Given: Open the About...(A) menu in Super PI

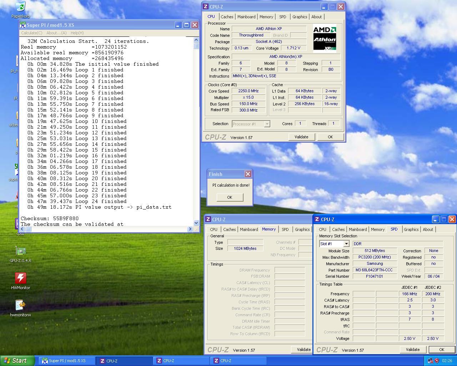Looking at the screenshot, I should click(56, 33).
